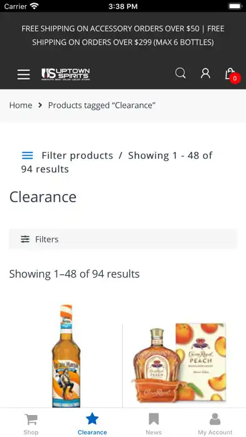Open the search magnifier icon
The height and width of the screenshot is (437, 246).
point(180,73)
